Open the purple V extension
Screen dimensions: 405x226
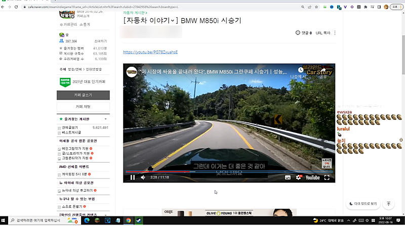click(345, 7)
